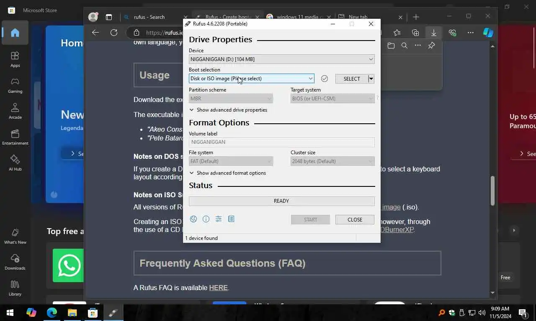Open the SELECT button split arrow
Screen dimensions: 536x321
(371, 79)
